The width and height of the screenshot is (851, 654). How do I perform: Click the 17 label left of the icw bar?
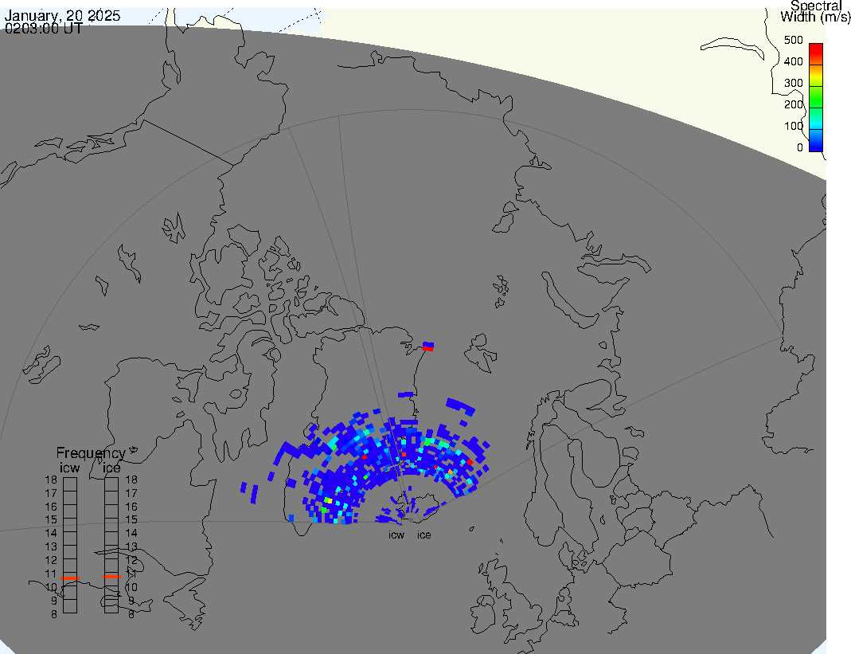point(51,493)
